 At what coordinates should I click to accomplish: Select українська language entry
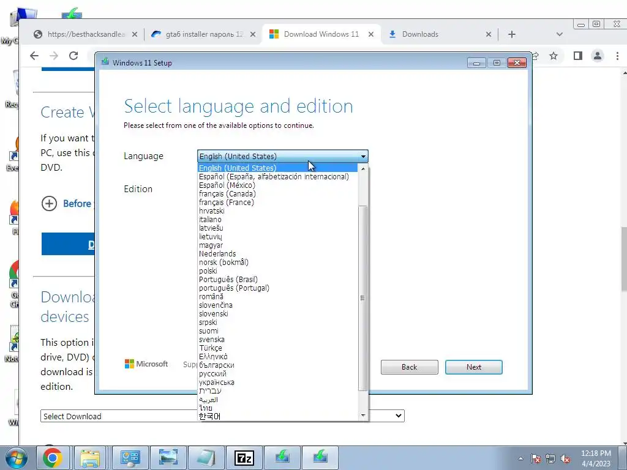tap(277, 382)
